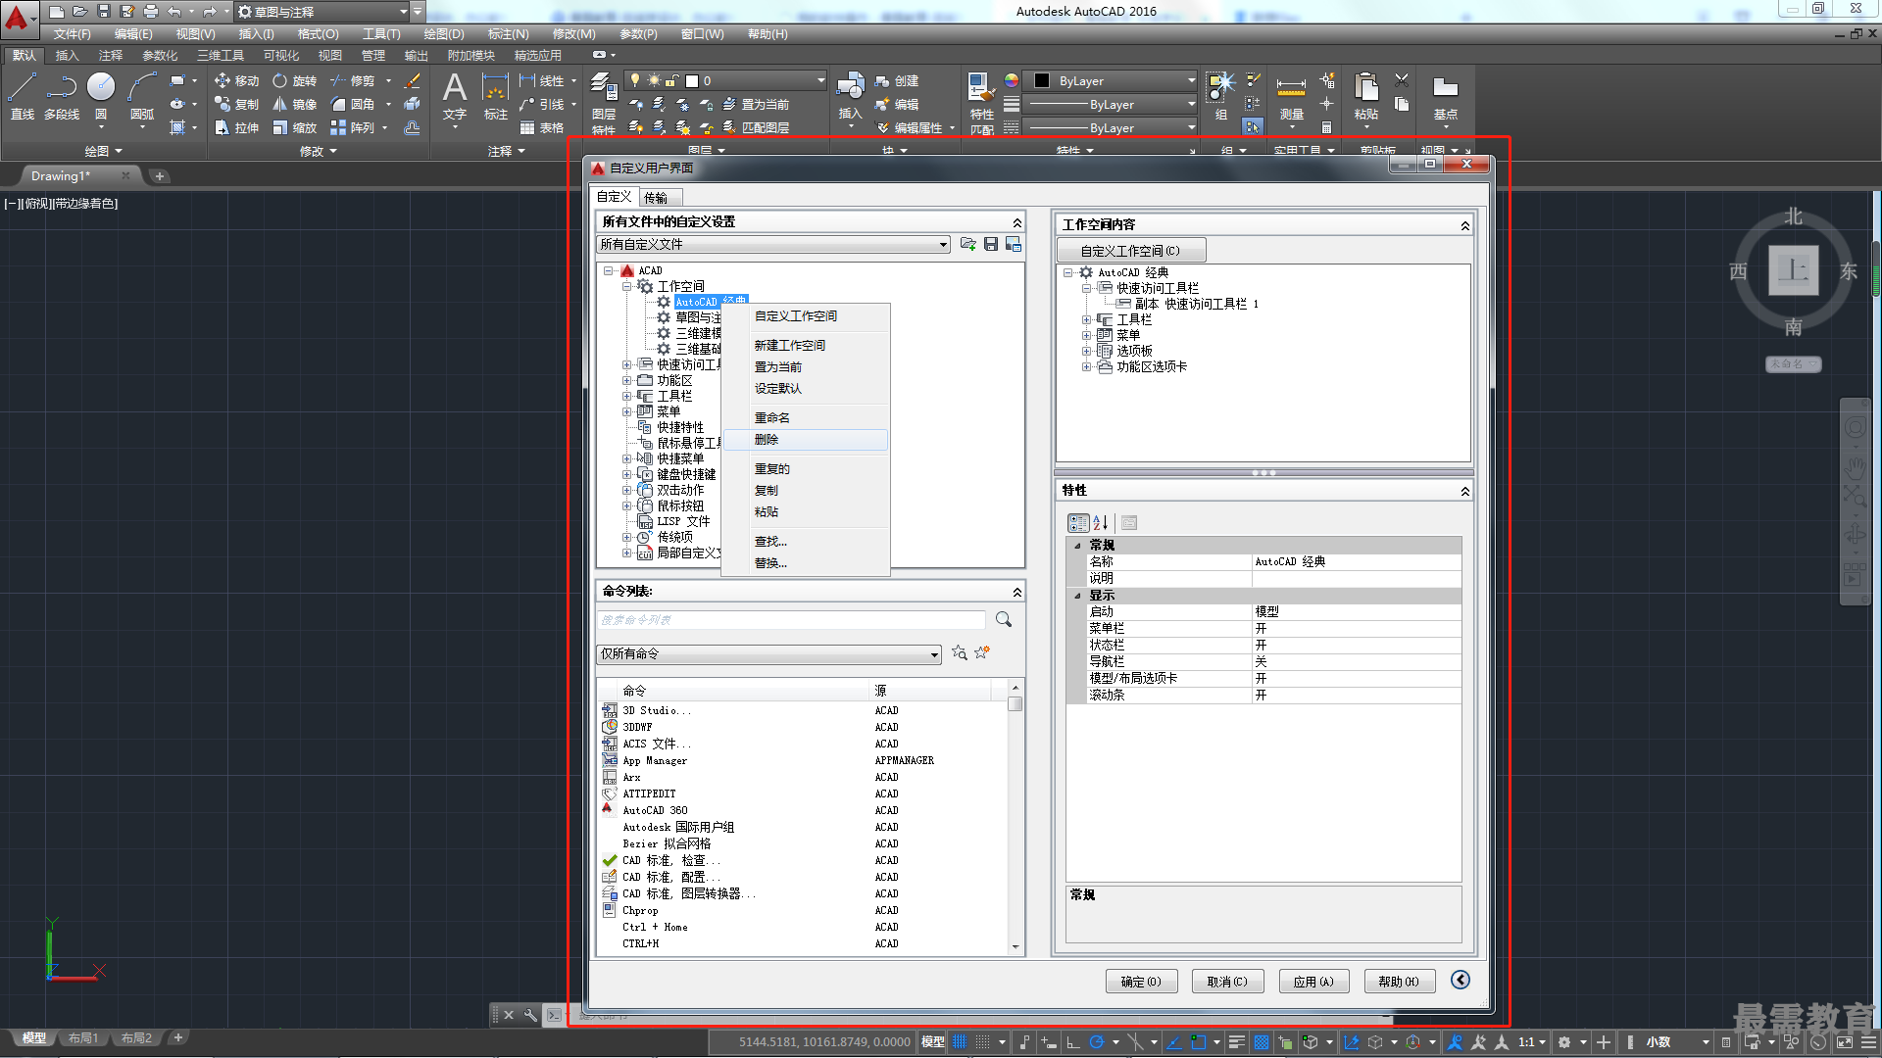This screenshot has height=1058, width=1882.
Task: Select the 标注 dimension tool
Action: click(x=496, y=96)
